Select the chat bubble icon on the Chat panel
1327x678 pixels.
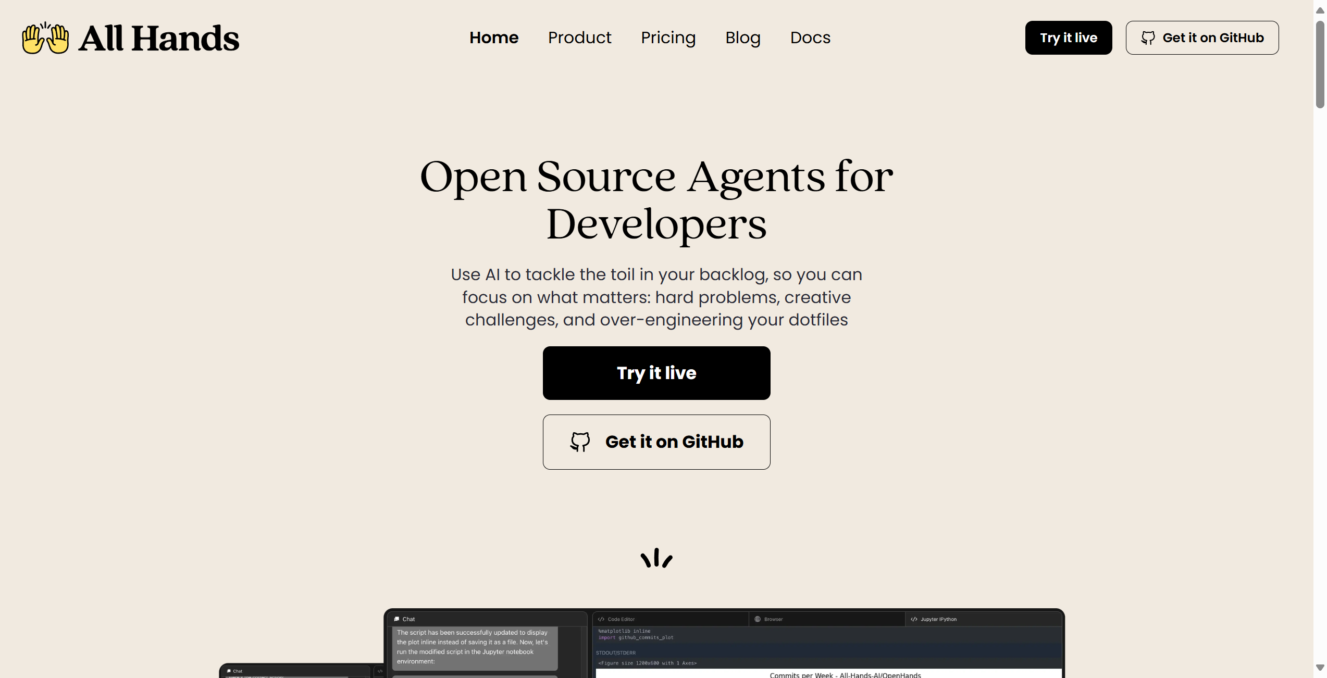tap(397, 619)
